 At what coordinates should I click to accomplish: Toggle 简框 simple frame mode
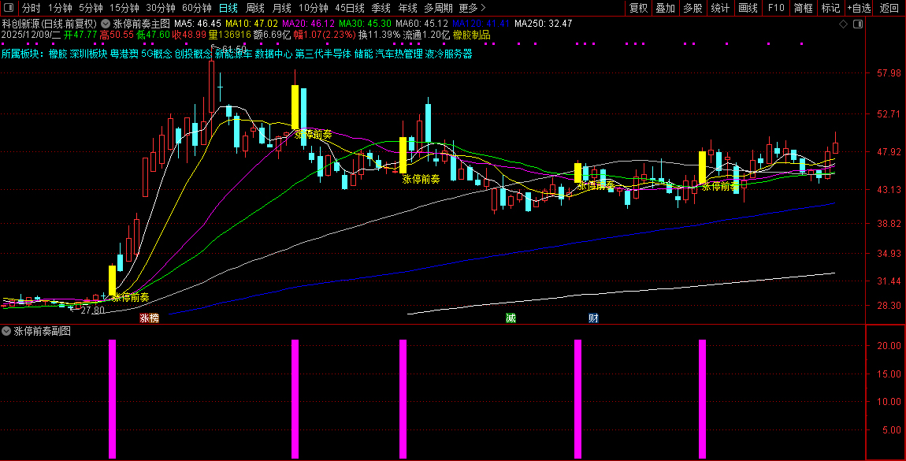pyautogui.click(x=804, y=8)
